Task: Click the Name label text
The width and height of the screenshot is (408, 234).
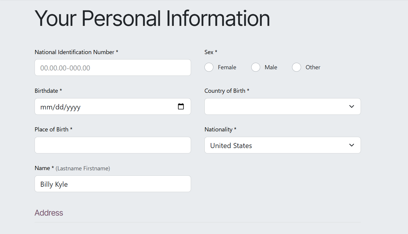Action: coord(42,168)
